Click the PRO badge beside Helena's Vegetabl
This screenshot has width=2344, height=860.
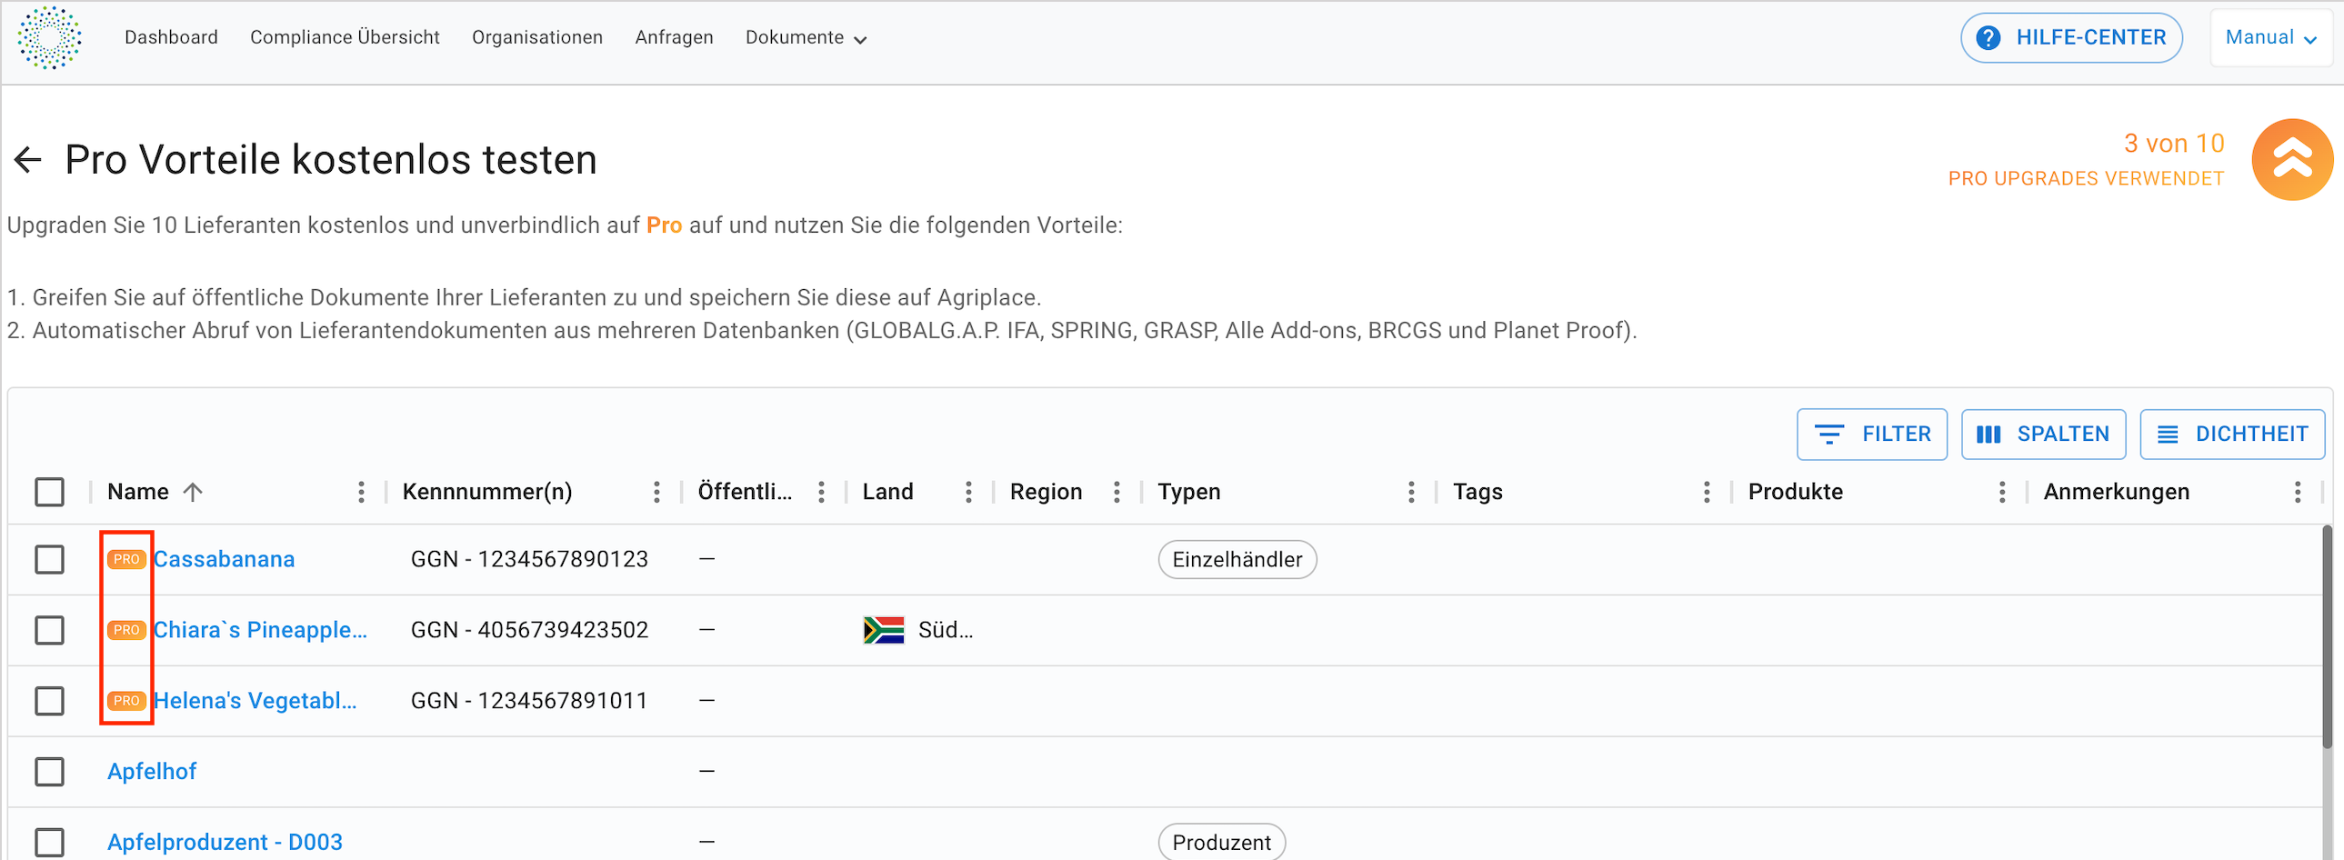[126, 701]
